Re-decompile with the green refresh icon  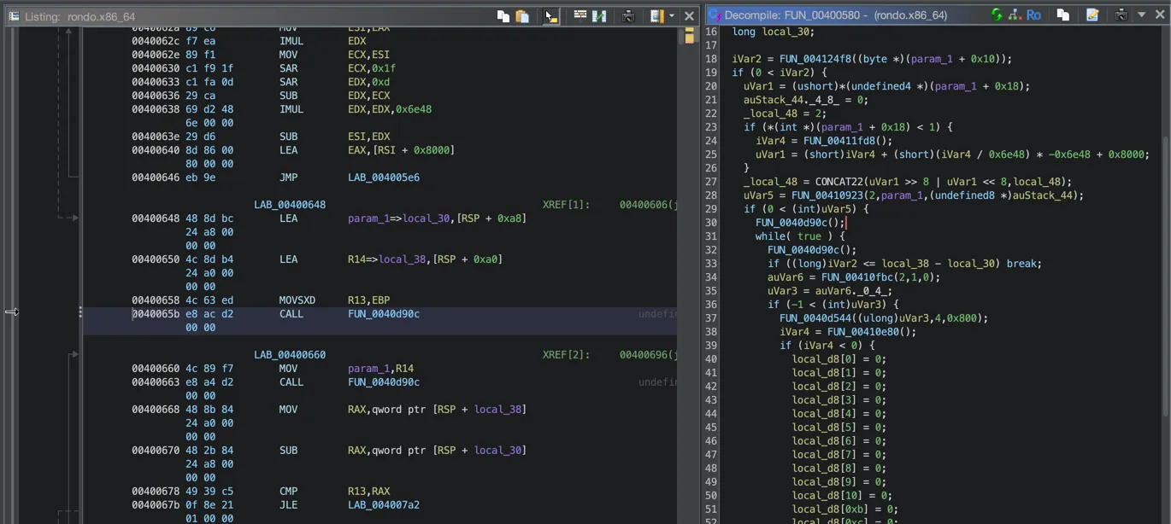pos(996,15)
